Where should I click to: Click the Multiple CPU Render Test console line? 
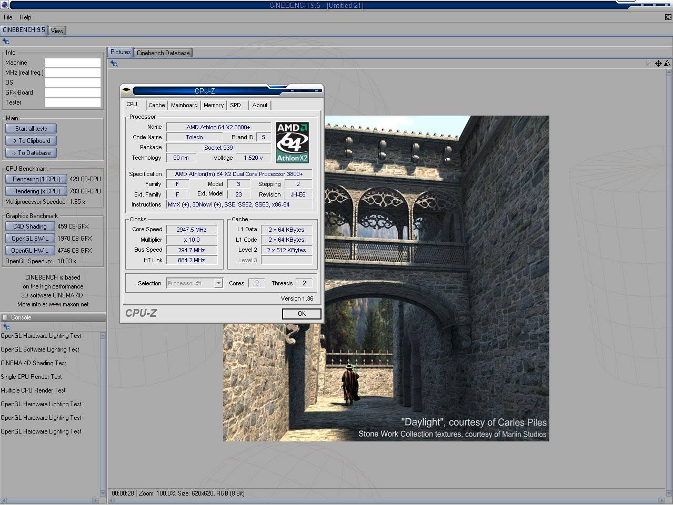(x=33, y=390)
